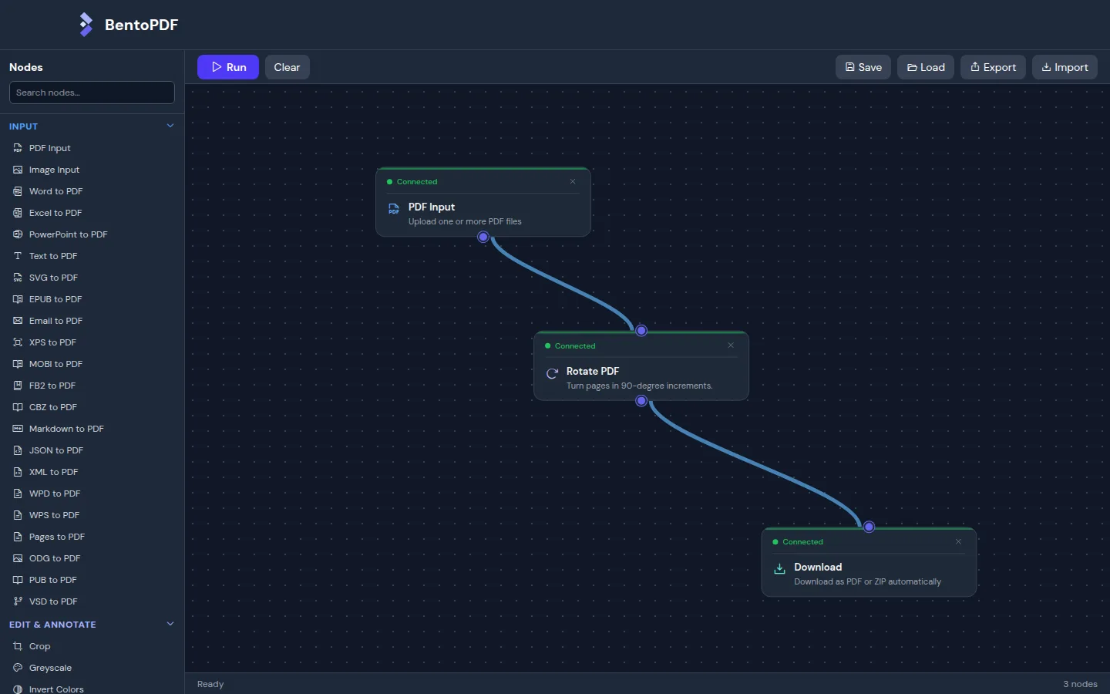Select the Rotate PDF node title

[x=593, y=371]
